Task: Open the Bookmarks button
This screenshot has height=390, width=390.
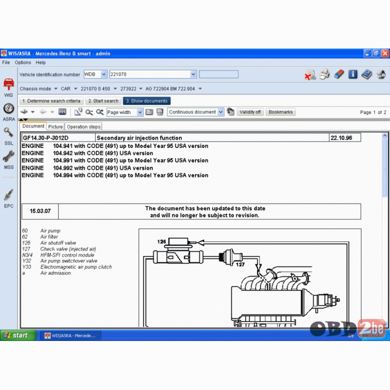Action: 280,112
